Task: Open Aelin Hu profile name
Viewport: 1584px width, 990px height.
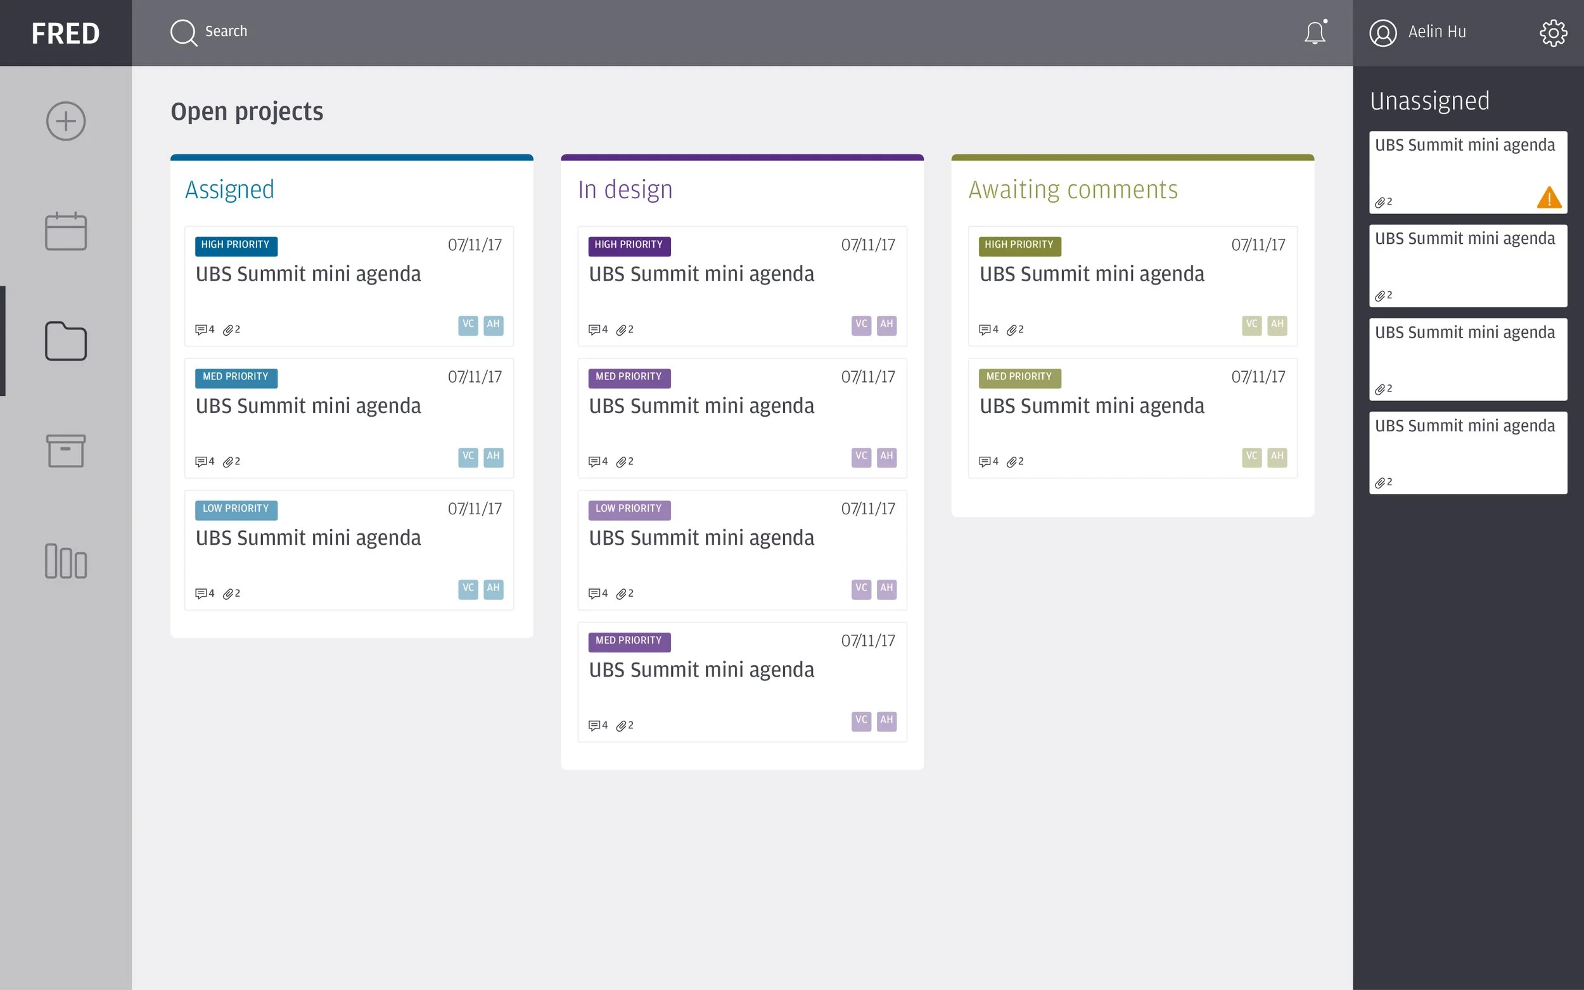Action: (x=1436, y=32)
